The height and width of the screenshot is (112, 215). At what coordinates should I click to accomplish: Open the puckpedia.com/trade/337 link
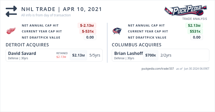[158, 69]
